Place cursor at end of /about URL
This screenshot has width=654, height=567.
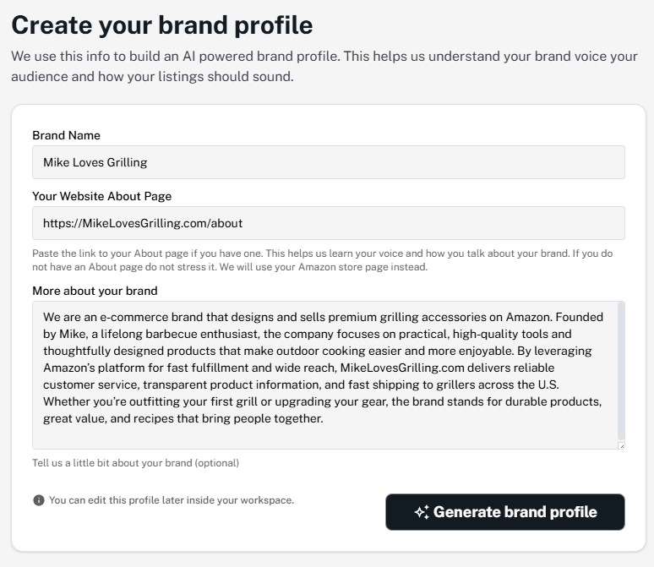(x=244, y=223)
